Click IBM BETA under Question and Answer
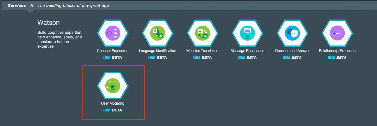Image resolution: width=377 pixels, height=126 pixels. click(x=292, y=58)
